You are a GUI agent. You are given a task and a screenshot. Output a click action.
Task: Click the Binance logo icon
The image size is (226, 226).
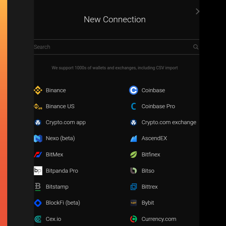[x=38, y=90]
